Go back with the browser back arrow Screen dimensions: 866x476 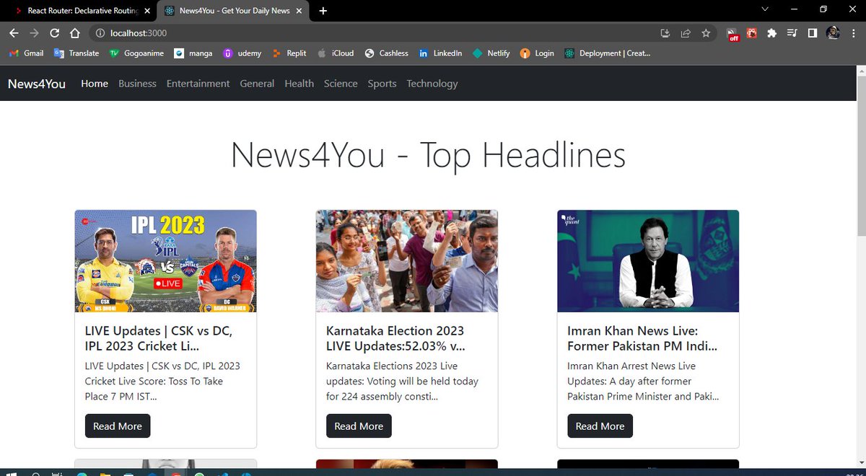(x=14, y=33)
